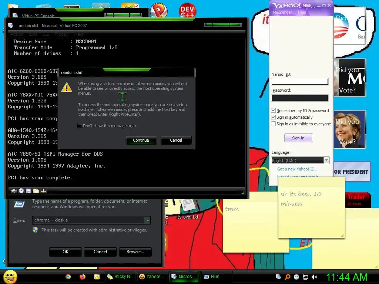Open the Messenger menu in Yahoo Messenger

[x=282, y=12]
